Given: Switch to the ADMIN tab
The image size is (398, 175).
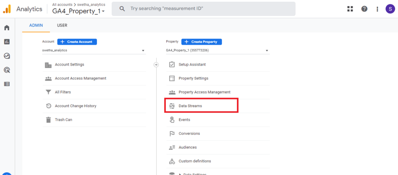Looking at the screenshot, I should coord(36,25).
